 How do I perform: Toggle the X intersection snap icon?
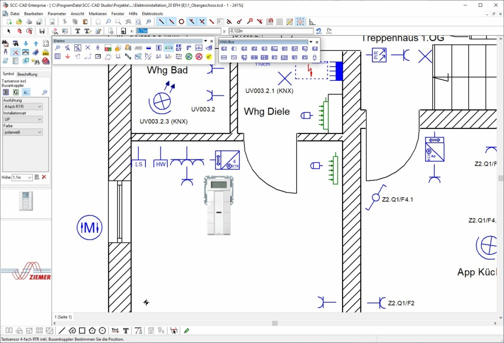202,22
